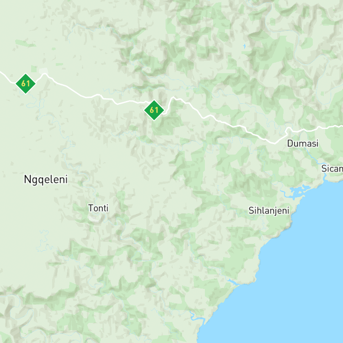Click the pale settlement patch on the road's left bend
The width and height of the screenshot is (343, 343).
click(x=43, y=71)
